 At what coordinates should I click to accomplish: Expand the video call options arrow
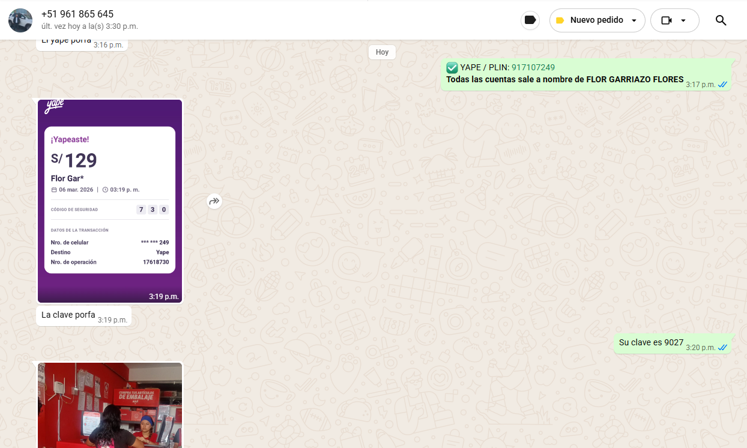tap(683, 20)
